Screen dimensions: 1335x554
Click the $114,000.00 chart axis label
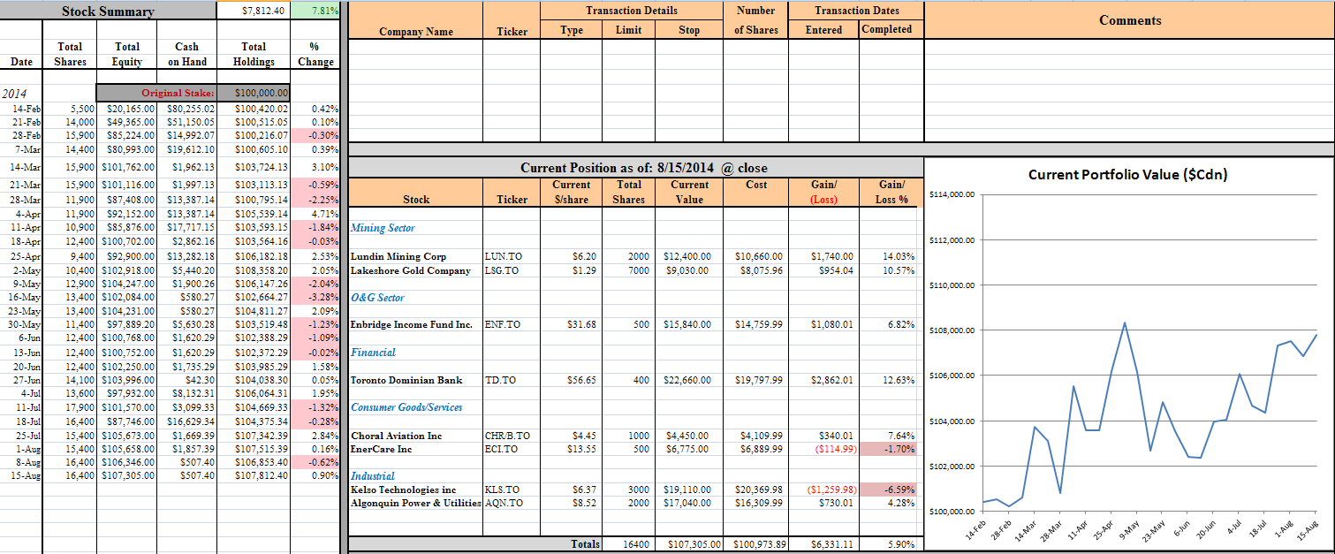pyautogui.click(x=952, y=194)
